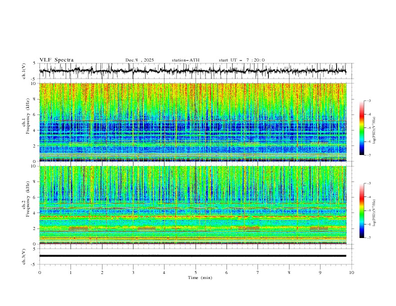Viewport: 396px width, 306px height.
Task: Click the ch.1 Frequency (kHz) axis label
Action: [26, 122]
